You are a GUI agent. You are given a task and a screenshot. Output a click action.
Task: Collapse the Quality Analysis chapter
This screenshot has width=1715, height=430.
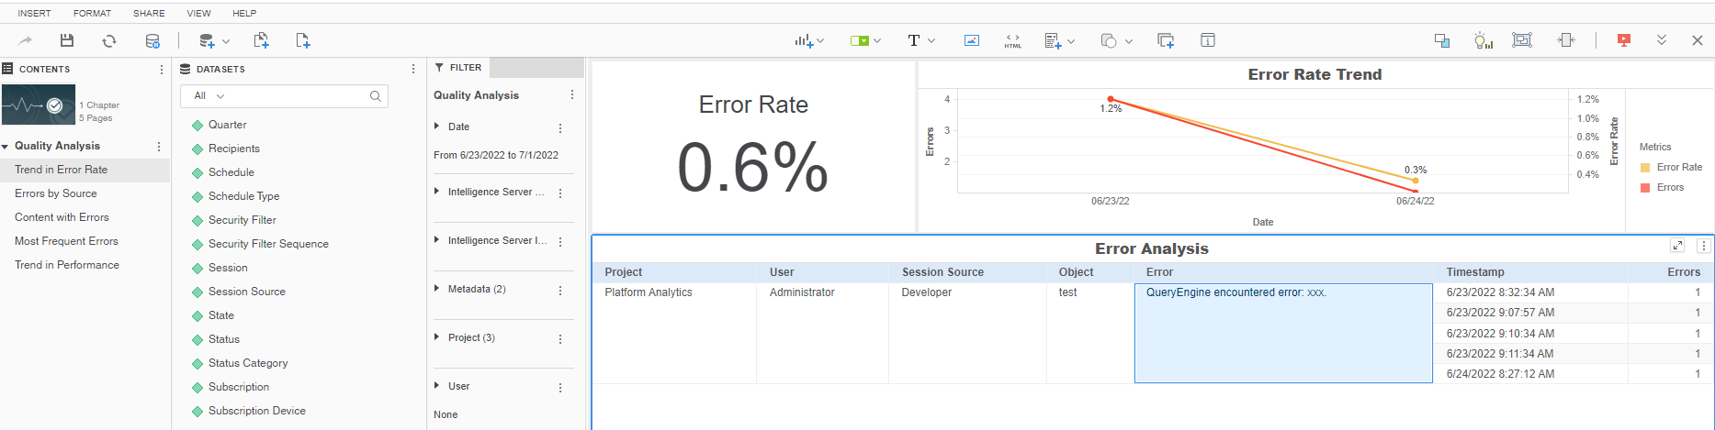click(x=6, y=147)
